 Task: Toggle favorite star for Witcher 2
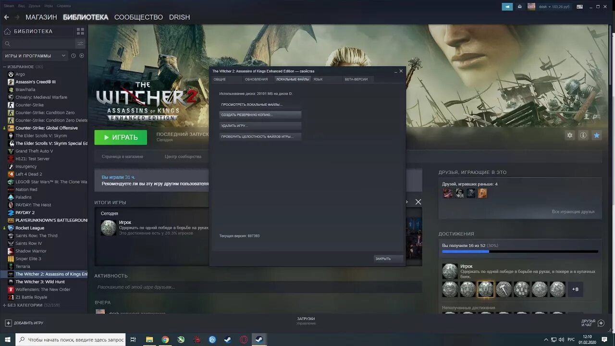click(x=597, y=136)
